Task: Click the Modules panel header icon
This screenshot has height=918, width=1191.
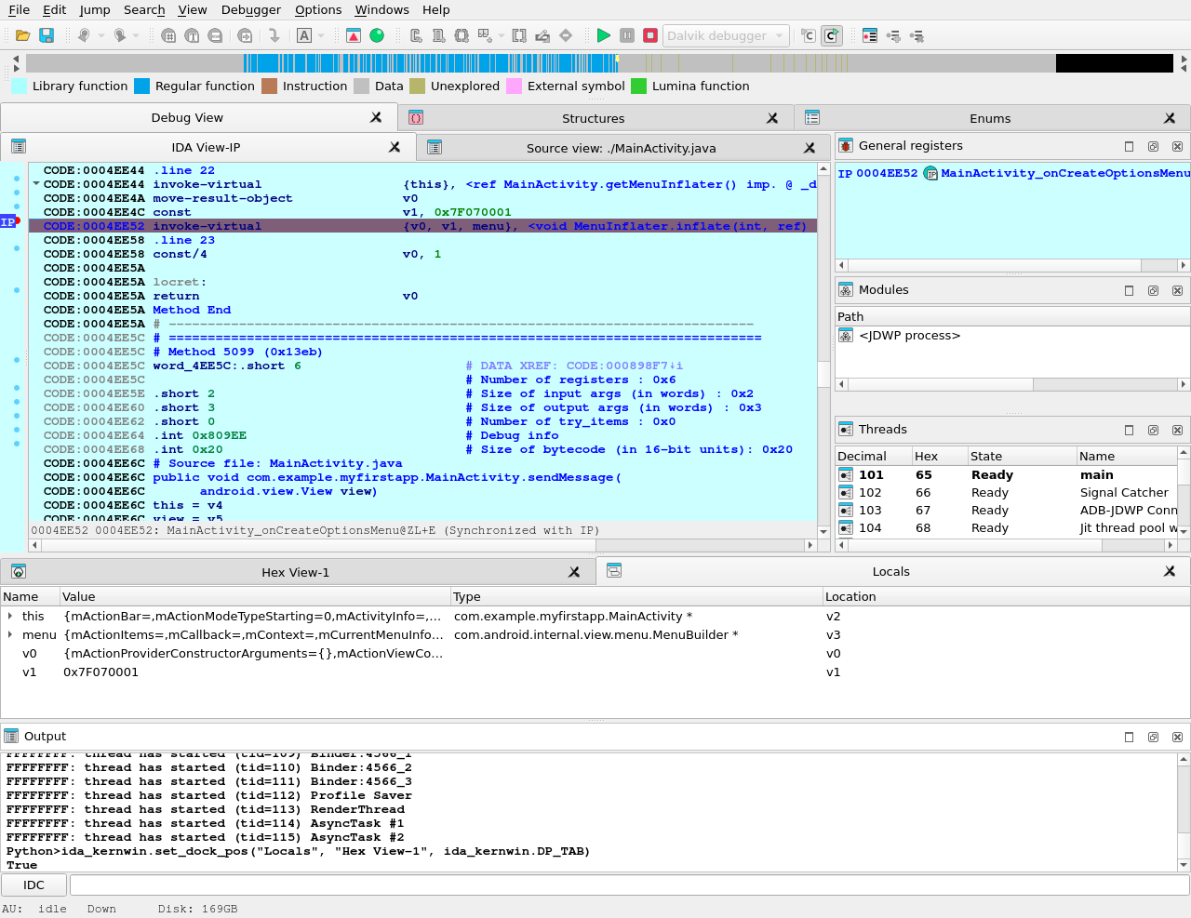Action: pos(846,290)
